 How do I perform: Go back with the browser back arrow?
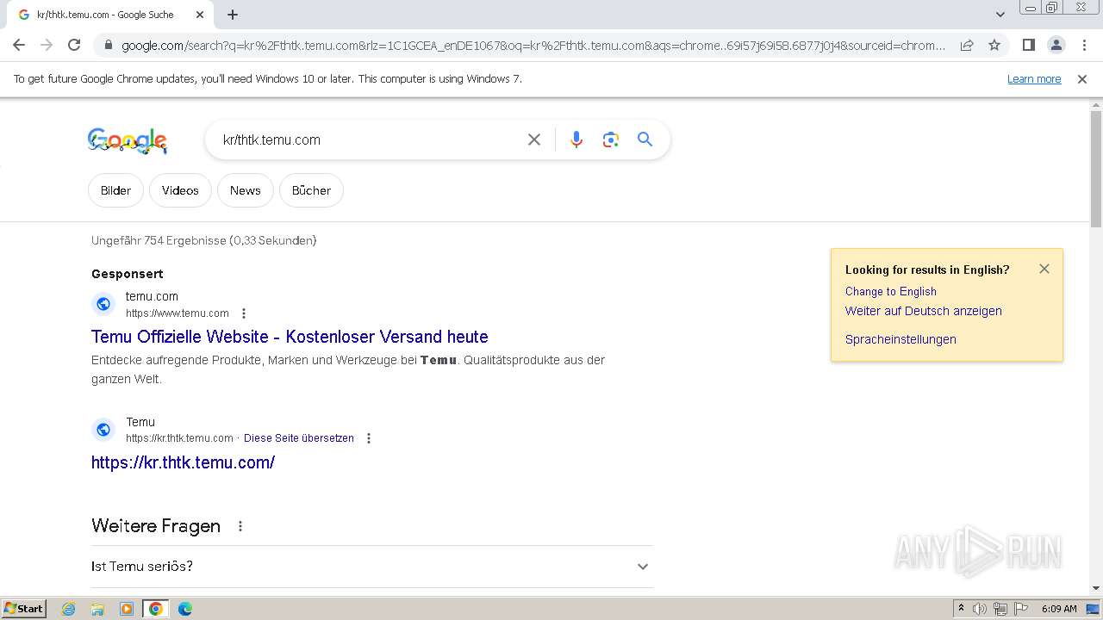pos(19,45)
